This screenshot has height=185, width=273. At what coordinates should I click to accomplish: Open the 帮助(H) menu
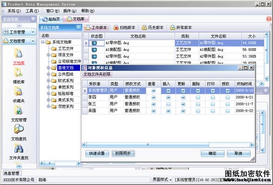(x=88, y=11)
